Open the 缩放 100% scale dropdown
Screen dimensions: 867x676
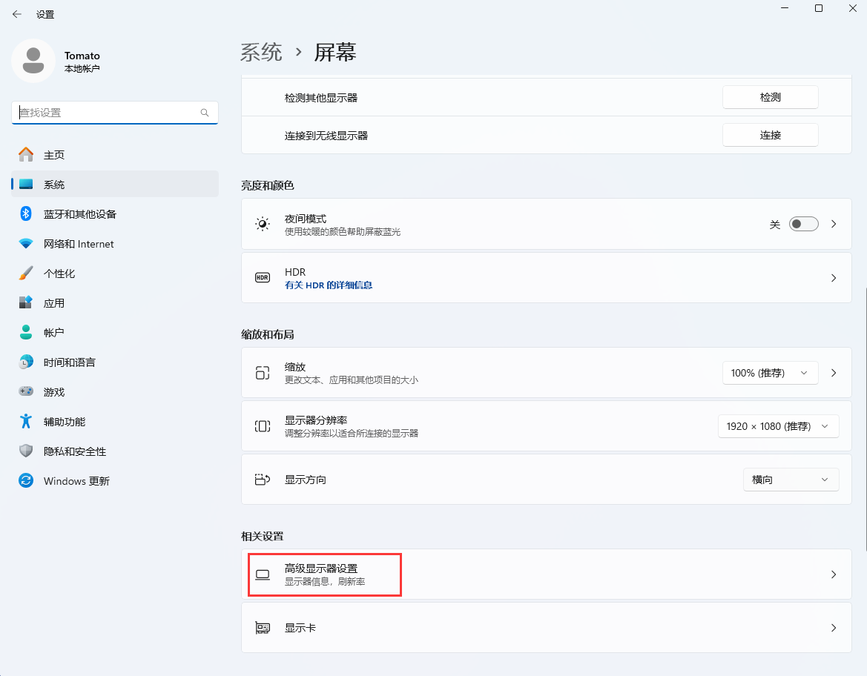(770, 373)
